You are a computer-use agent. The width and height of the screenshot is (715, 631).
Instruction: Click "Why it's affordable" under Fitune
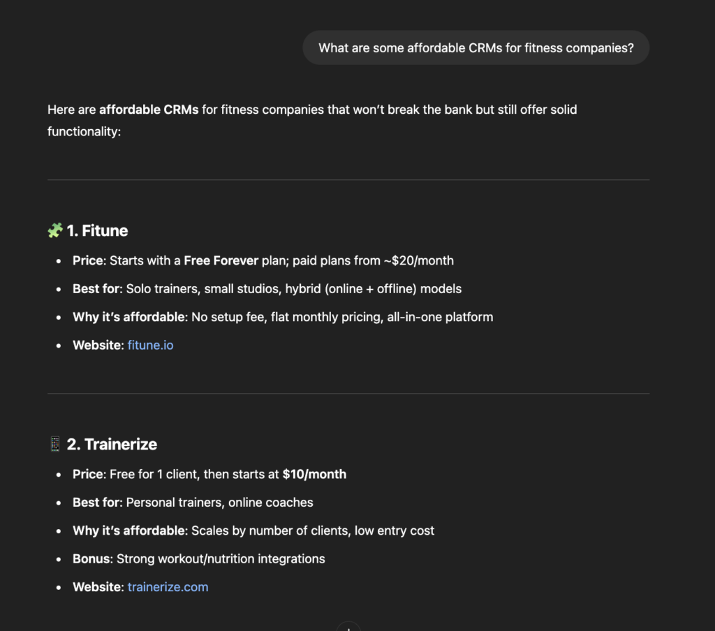click(129, 317)
